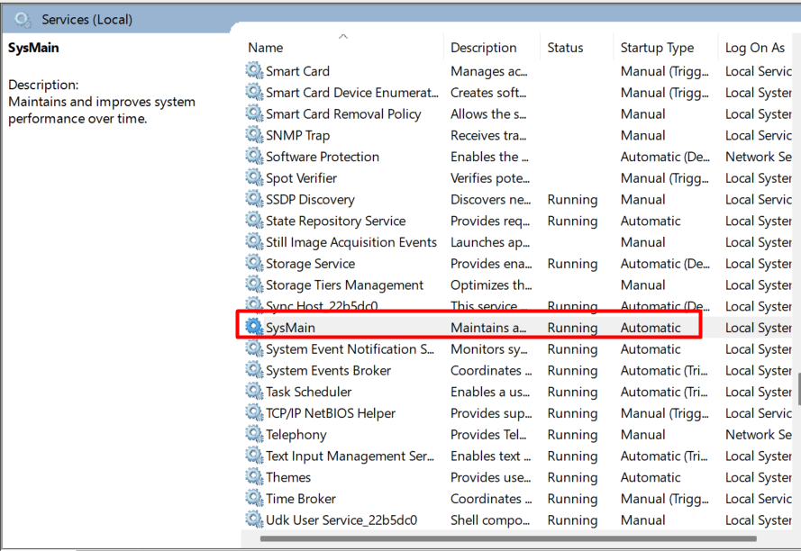The width and height of the screenshot is (801, 551).
Task: Click the Themes service gear icon
Action: pyautogui.click(x=252, y=477)
